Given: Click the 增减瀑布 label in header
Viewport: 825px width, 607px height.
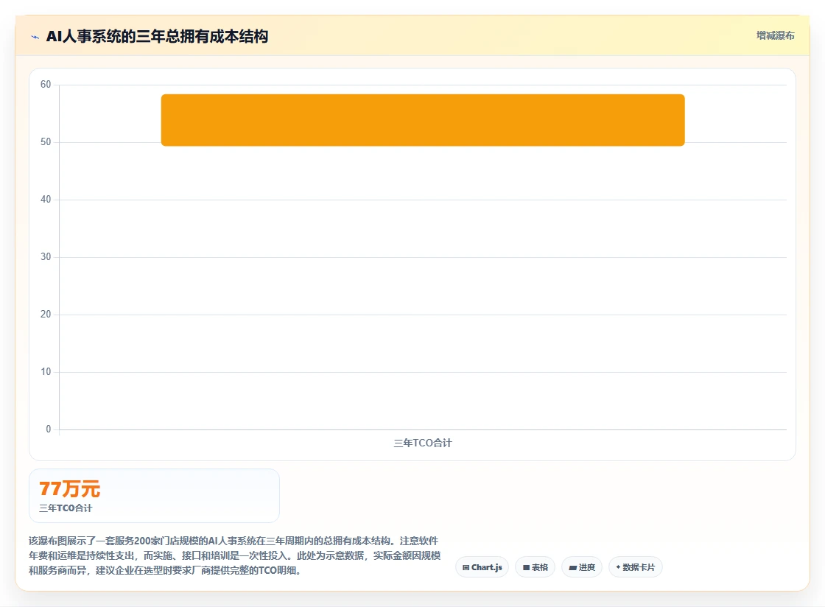Looking at the screenshot, I should (x=775, y=36).
